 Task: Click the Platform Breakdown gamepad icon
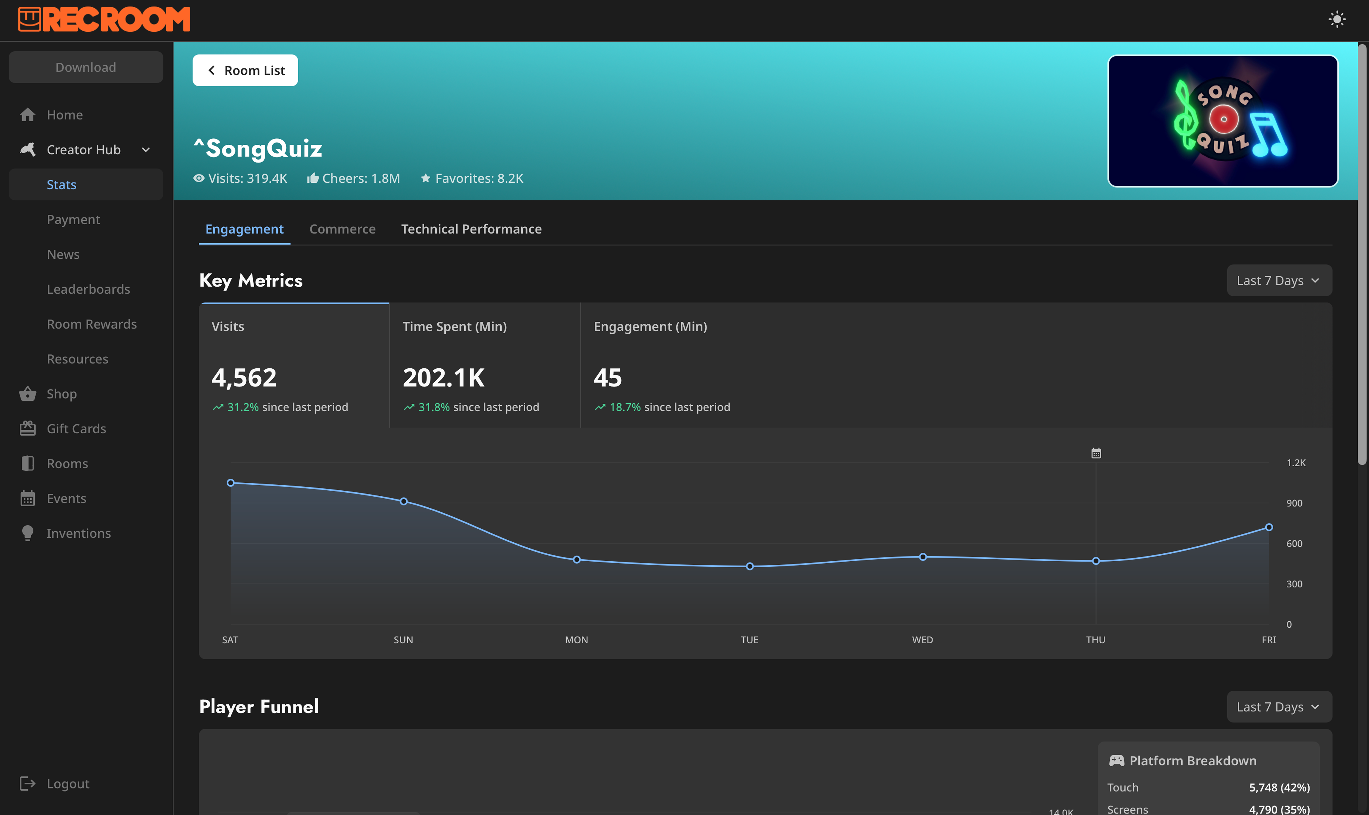pos(1117,761)
